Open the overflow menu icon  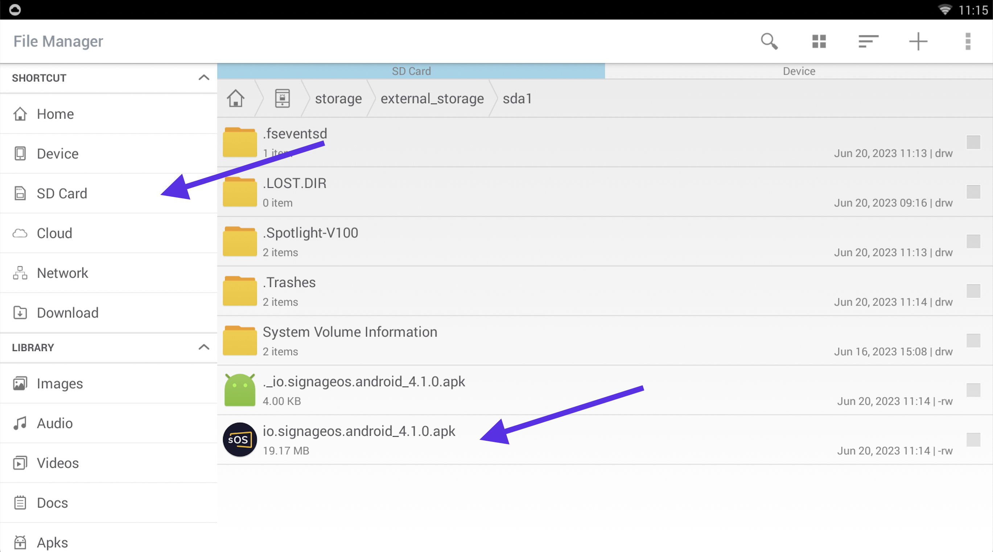click(x=968, y=41)
